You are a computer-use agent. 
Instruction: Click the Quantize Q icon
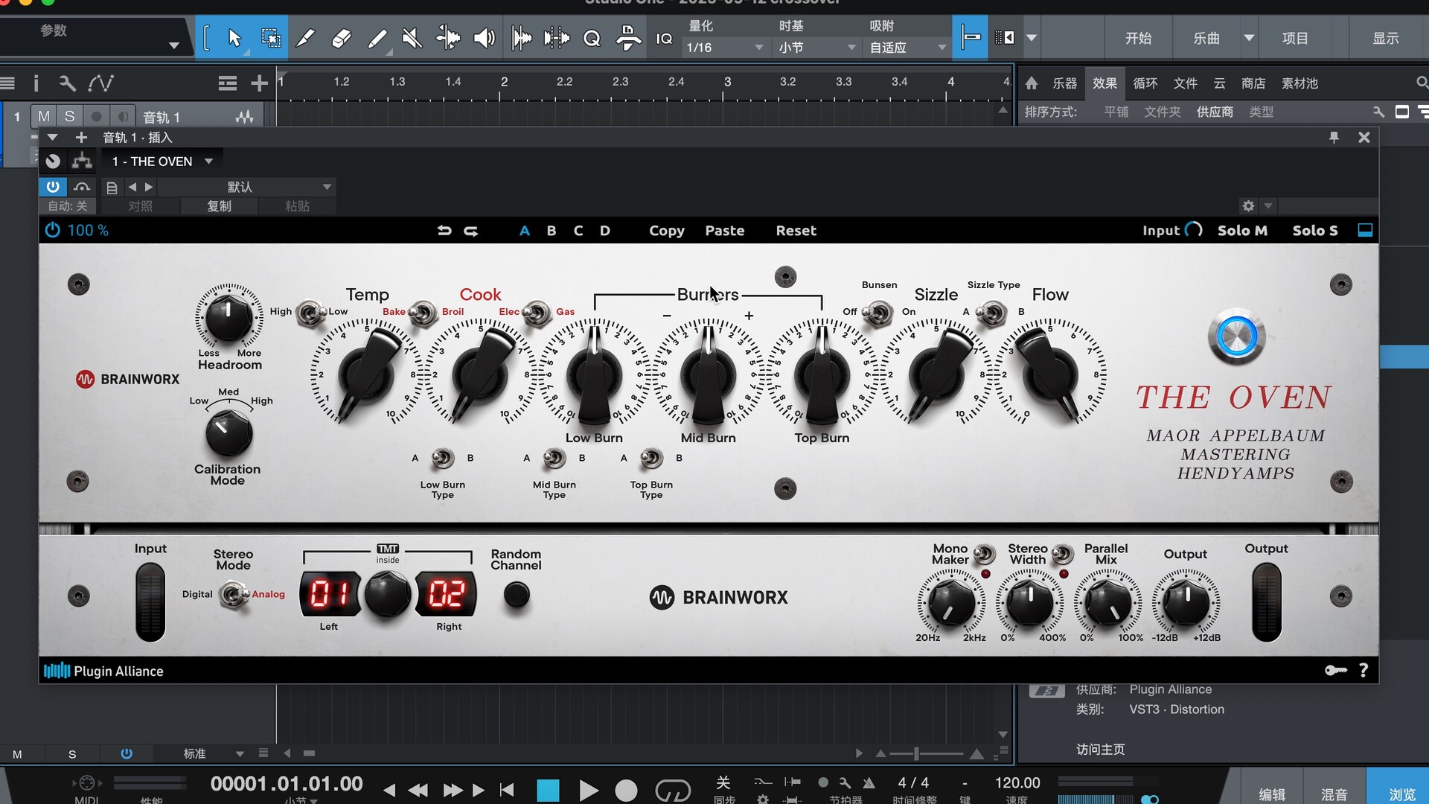coord(592,38)
